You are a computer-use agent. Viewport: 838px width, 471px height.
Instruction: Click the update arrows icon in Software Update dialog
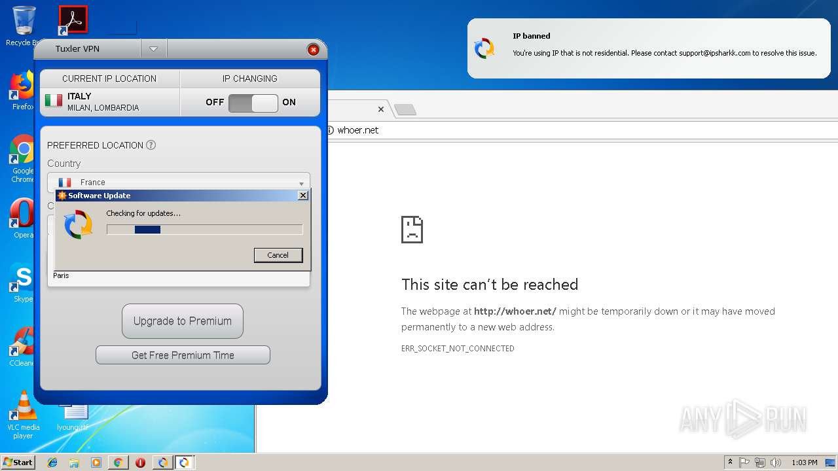[79, 225]
